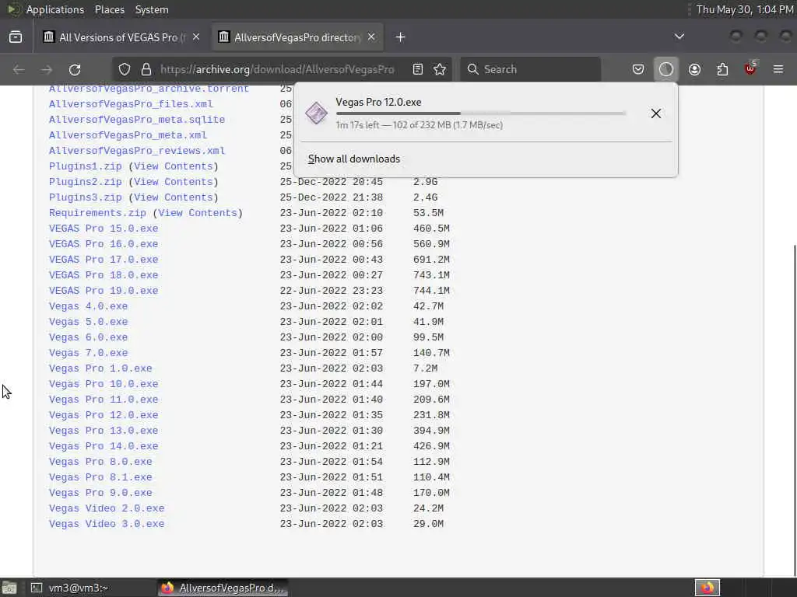
Task: Click the download progress bar
Action: point(480,113)
